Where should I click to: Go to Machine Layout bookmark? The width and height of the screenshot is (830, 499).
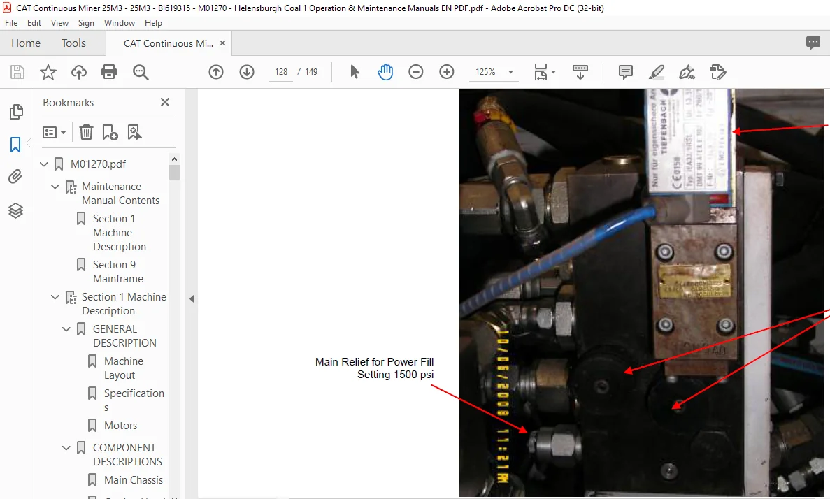pyautogui.click(x=123, y=368)
